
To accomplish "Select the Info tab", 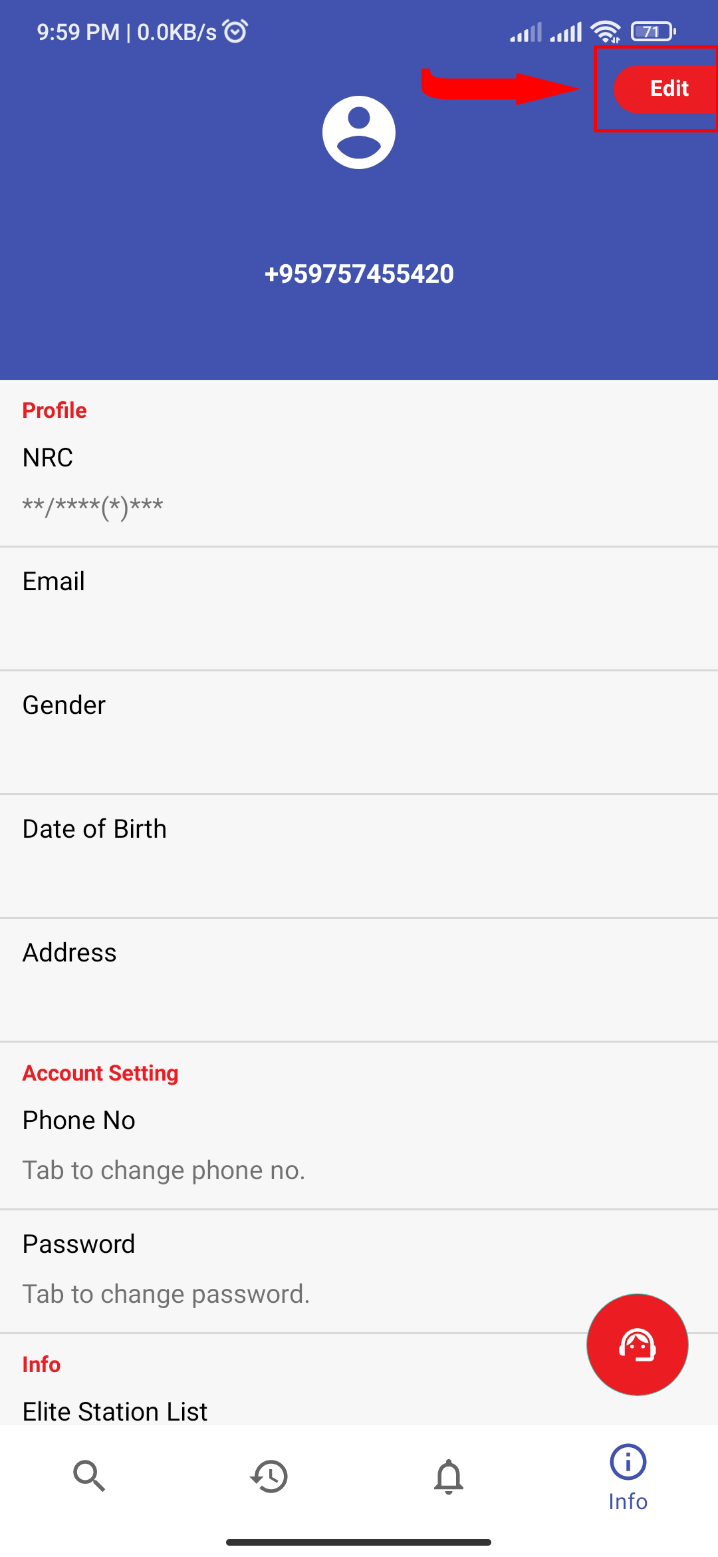I will pos(628,1477).
